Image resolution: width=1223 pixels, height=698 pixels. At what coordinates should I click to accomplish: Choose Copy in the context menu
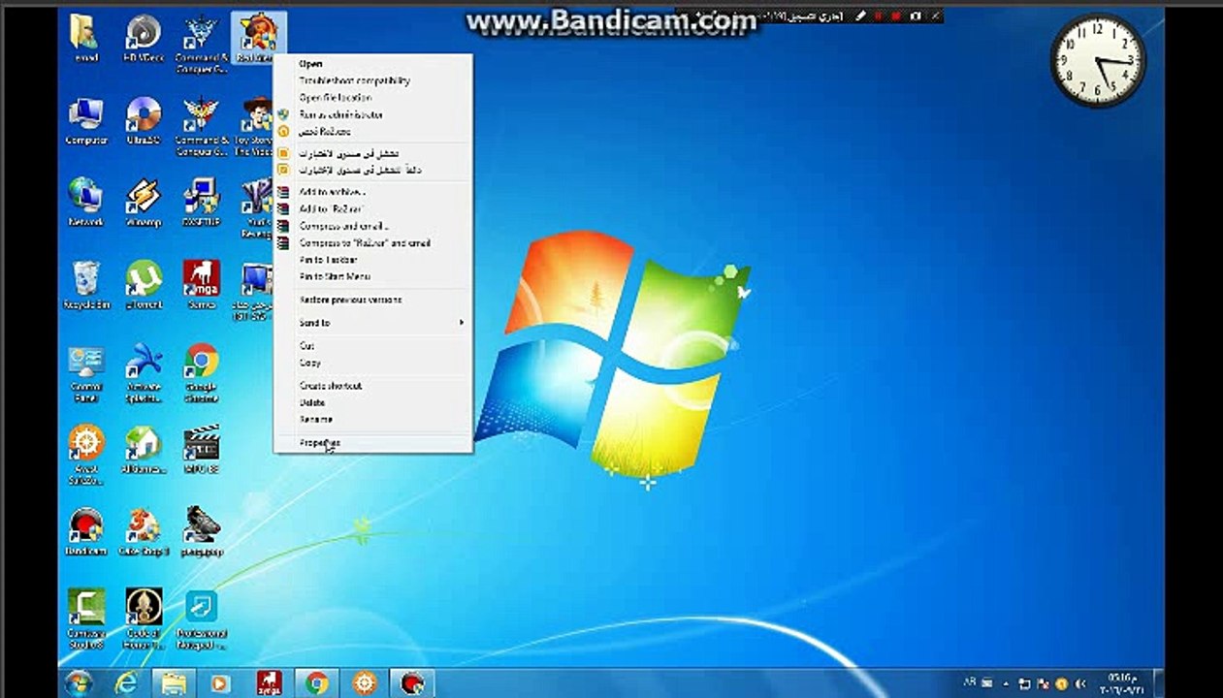(x=373, y=363)
